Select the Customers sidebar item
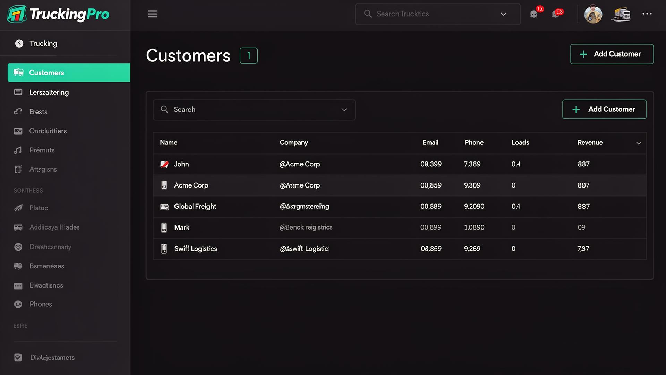Viewport: 666px width, 375px height. pyautogui.click(x=69, y=73)
